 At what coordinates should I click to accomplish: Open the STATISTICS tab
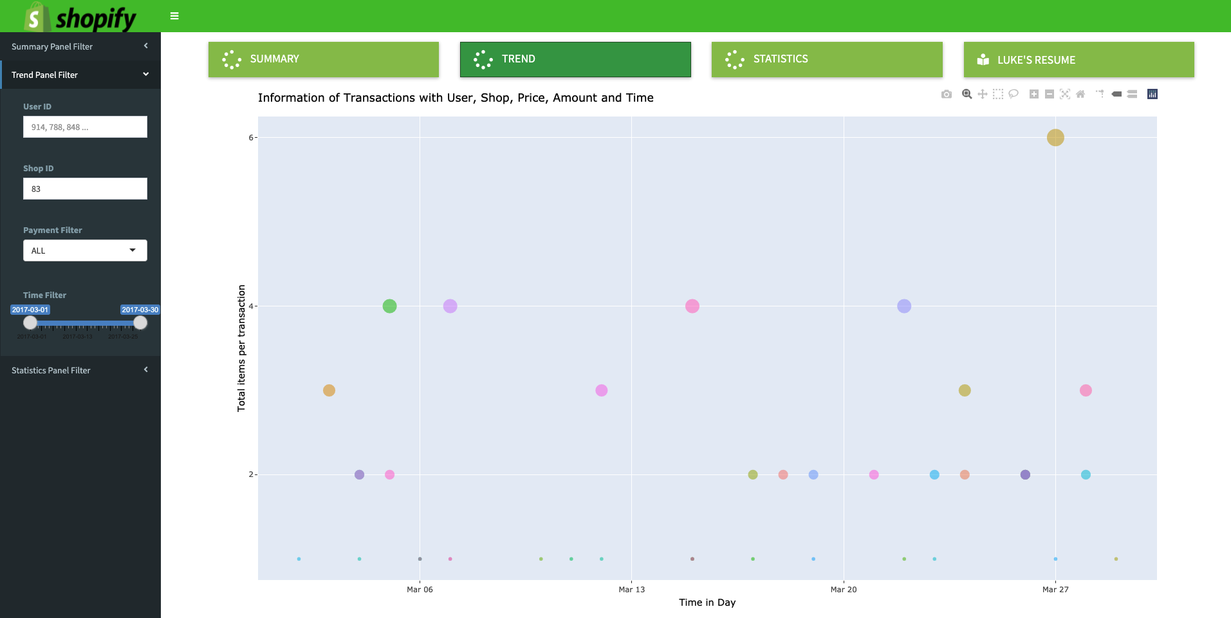click(827, 59)
